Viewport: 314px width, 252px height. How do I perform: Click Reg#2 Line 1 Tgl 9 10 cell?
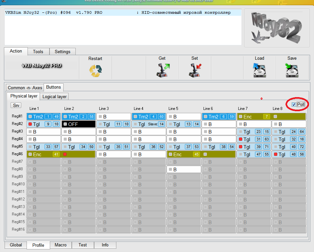pyautogui.click(x=44, y=124)
